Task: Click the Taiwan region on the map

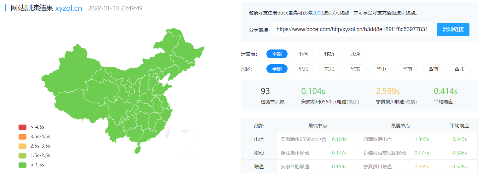Action: coord(168,133)
